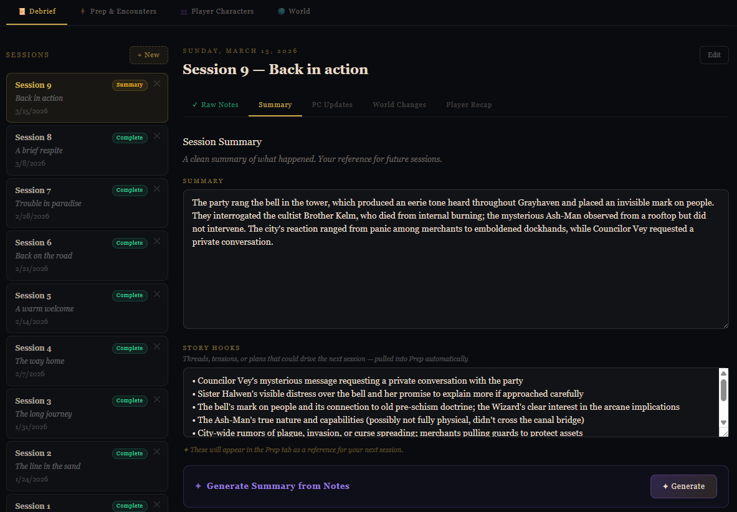Switch to Player Characters tab
The width and height of the screenshot is (737, 512).
217,11
